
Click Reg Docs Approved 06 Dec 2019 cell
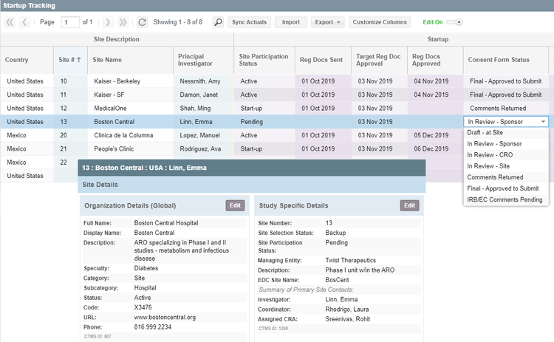[x=435, y=148]
